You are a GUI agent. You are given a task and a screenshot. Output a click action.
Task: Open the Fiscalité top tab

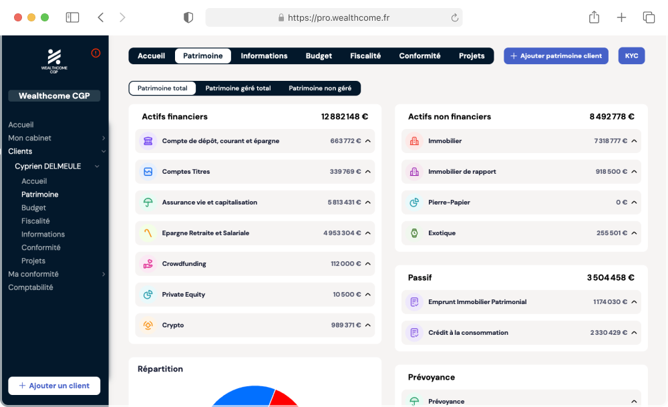coord(365,56)
